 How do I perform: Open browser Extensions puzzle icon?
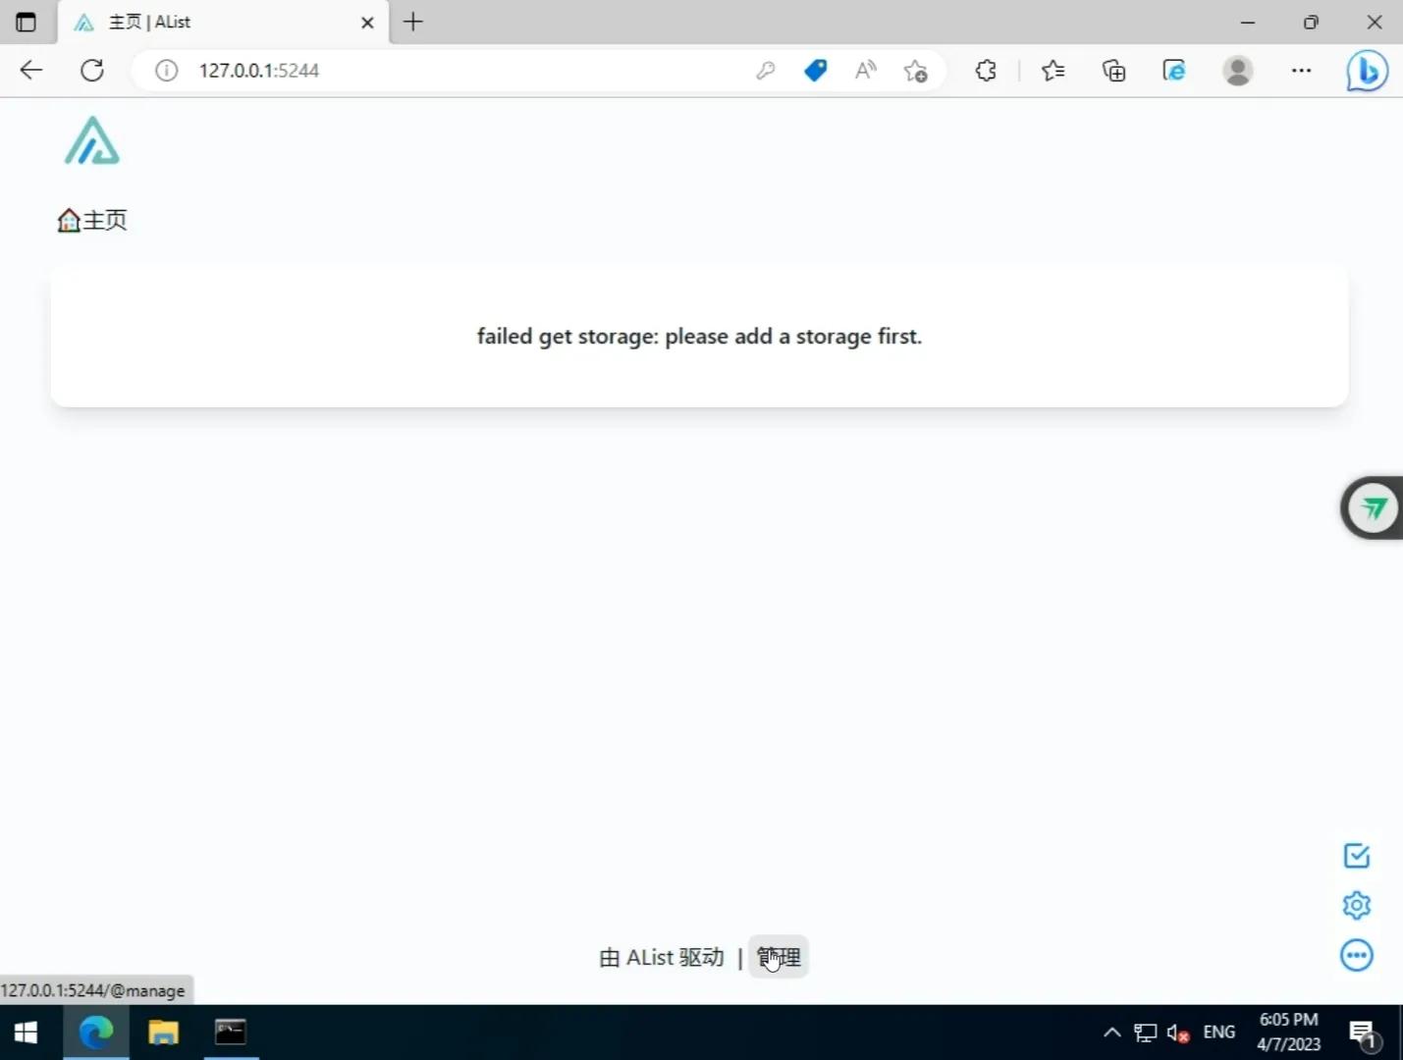click(x=985, y=70)
